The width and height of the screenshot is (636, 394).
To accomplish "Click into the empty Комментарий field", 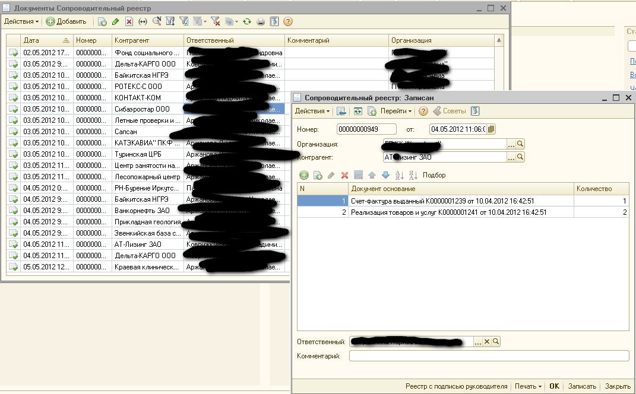I will click(489, 356).
